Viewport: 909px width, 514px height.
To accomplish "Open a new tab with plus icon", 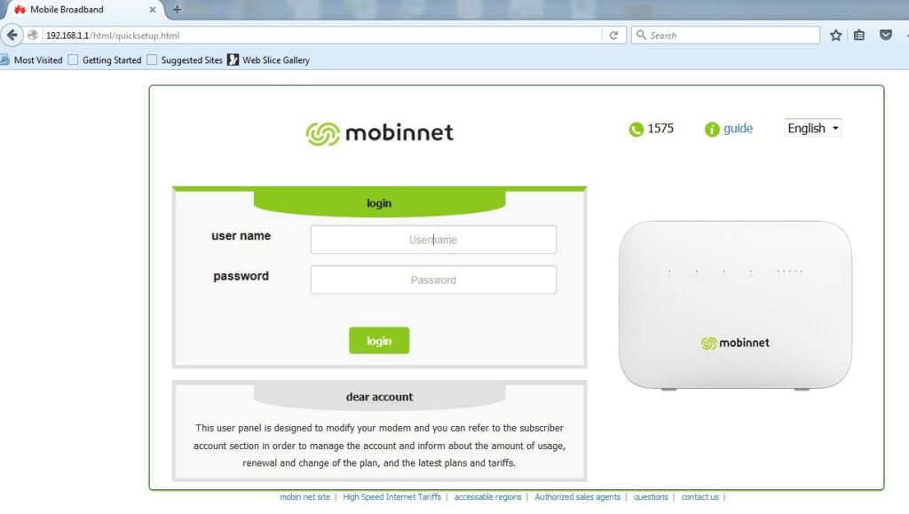I will [177, 10].
